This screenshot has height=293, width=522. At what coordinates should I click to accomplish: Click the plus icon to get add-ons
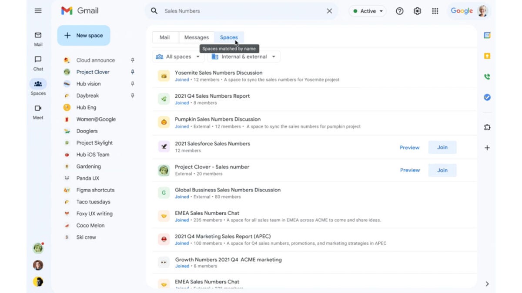pos(487,148)
